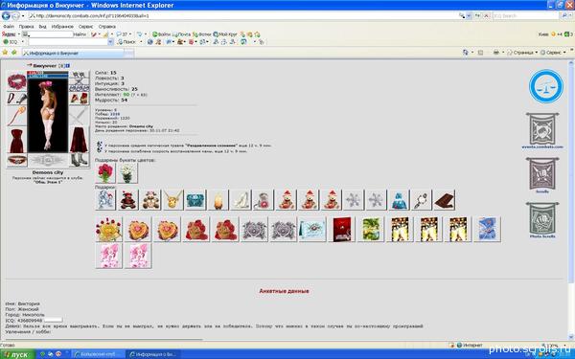Click the staff weapon equipment slot
The image size is (575, 359).
16,116
